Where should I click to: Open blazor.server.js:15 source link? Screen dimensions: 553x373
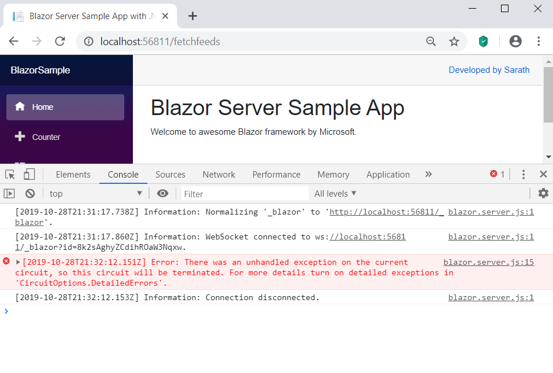[x=488, y=262]
